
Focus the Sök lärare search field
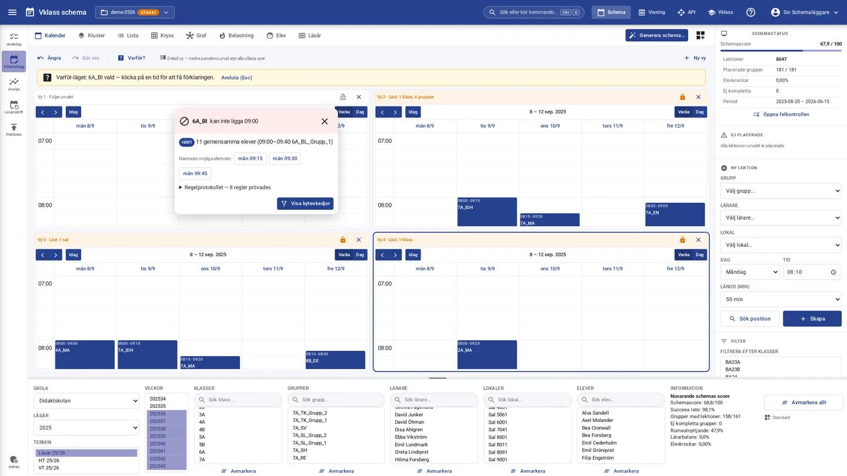[x=433, y=400]
